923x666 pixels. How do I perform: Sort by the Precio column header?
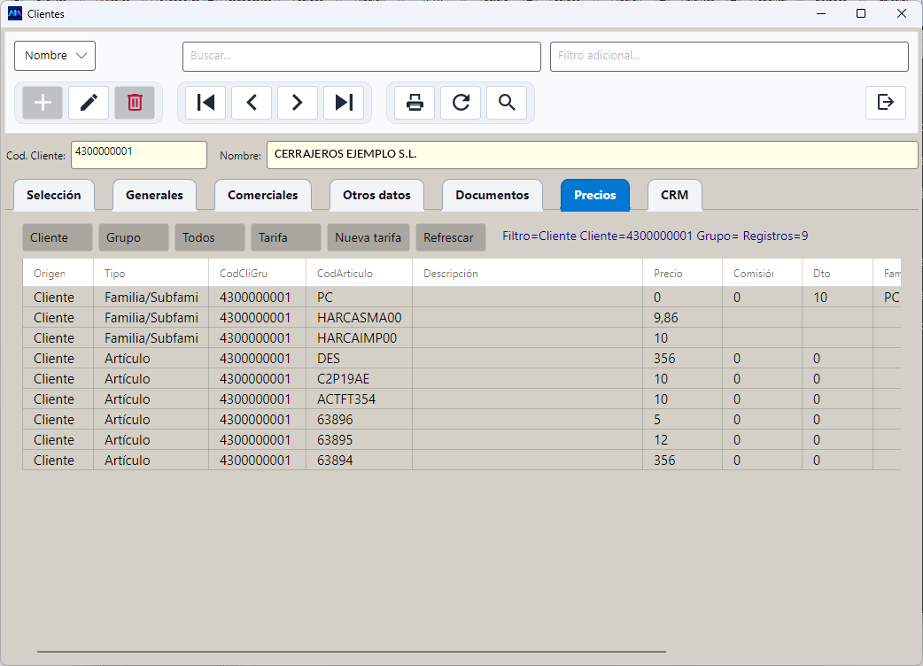(682, 274)
